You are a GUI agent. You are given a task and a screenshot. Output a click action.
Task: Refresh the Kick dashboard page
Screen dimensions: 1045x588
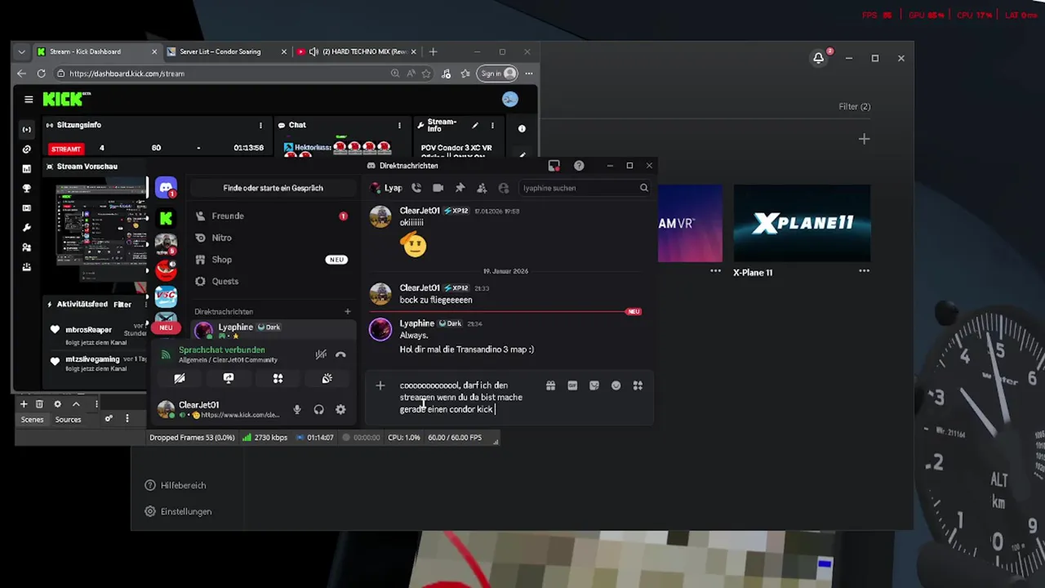pos(41,73)
